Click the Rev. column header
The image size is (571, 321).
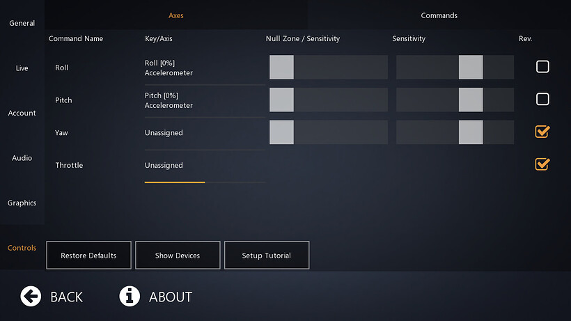pos(525,38)
